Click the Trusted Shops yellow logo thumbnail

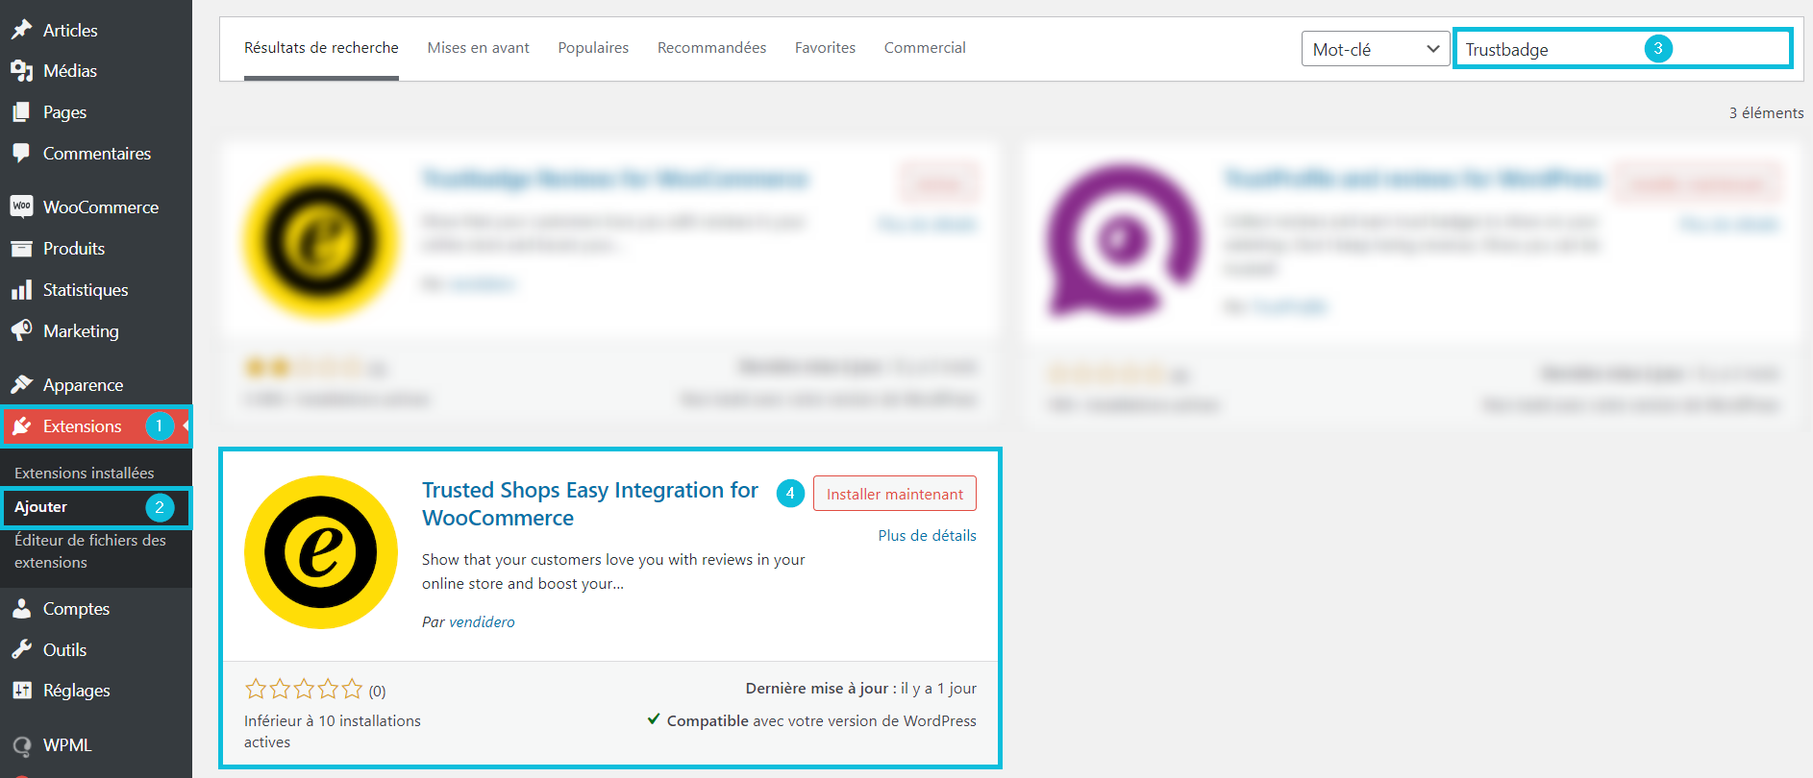[321, 552]
